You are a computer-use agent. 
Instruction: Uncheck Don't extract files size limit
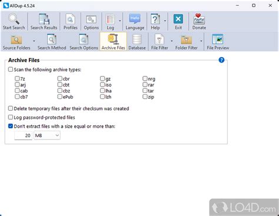pos(11,126)
